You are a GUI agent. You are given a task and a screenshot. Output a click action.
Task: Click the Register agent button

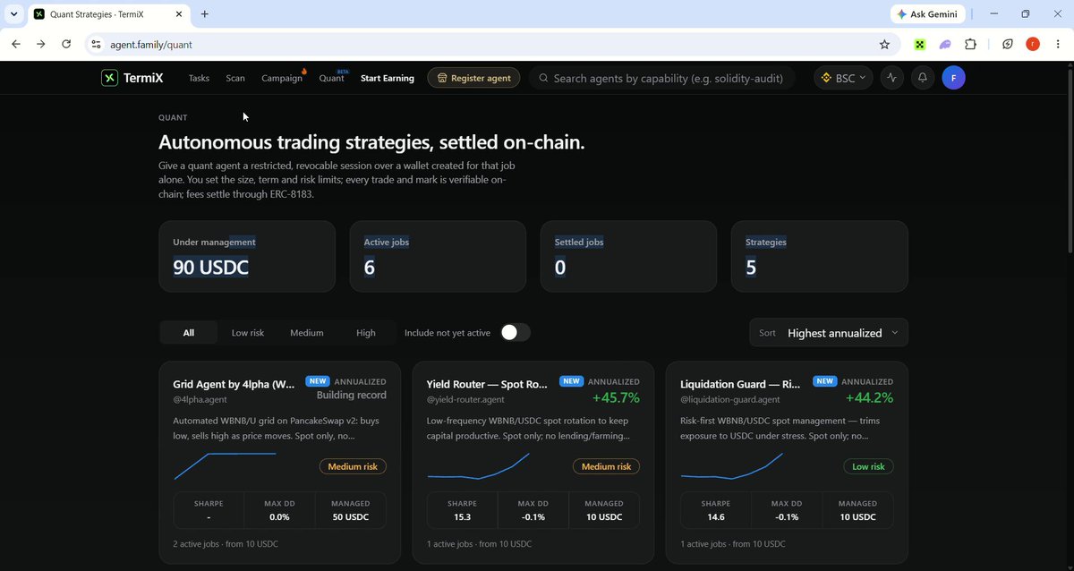point(473,78)
